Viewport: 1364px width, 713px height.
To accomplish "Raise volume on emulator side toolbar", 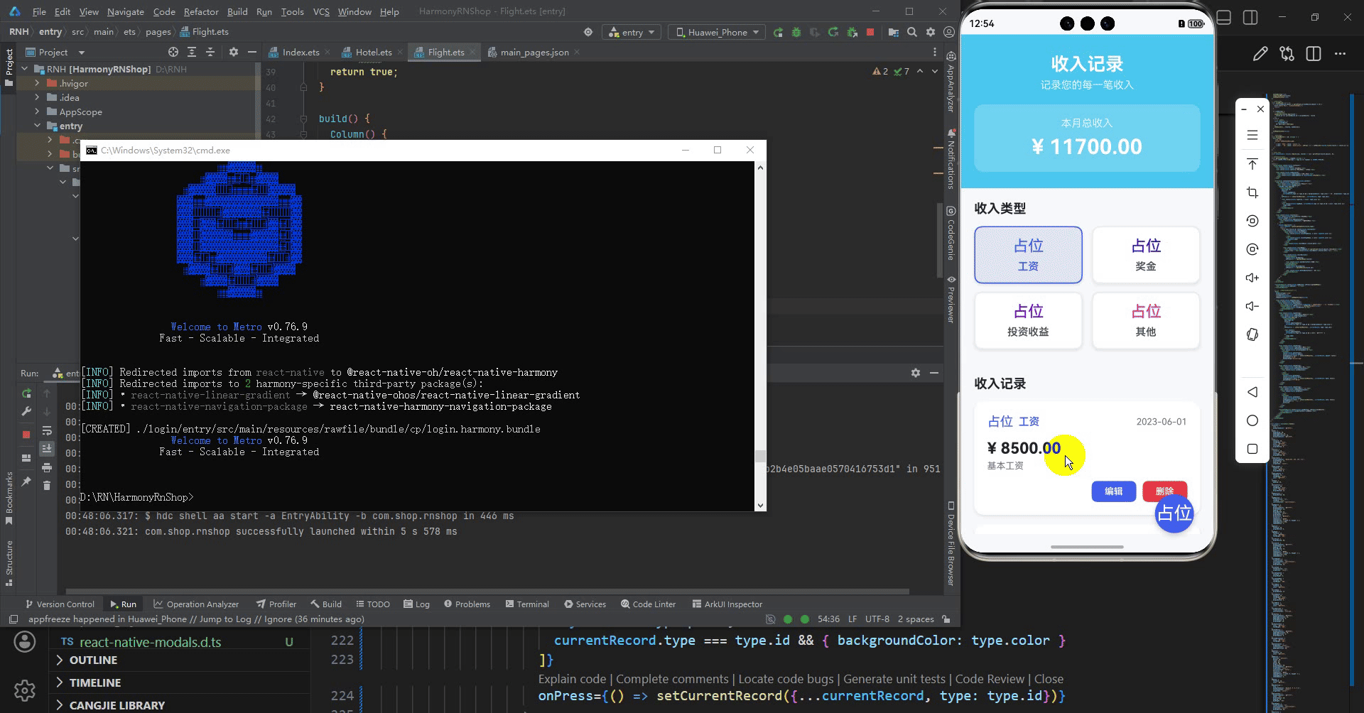I will pos(1252,278).
